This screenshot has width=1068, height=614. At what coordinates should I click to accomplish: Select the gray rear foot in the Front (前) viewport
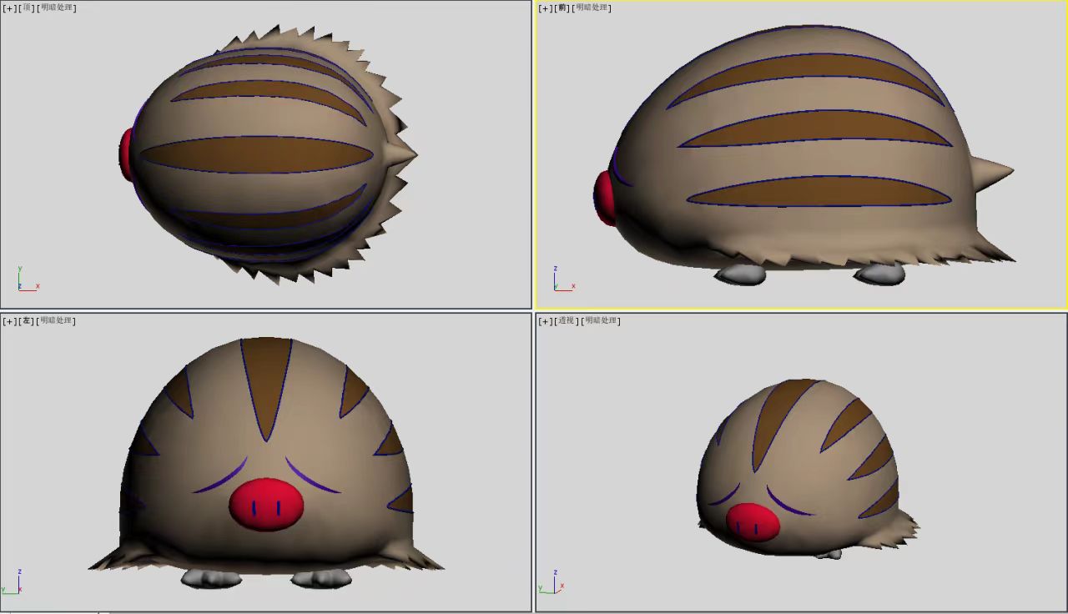point(878,274)
